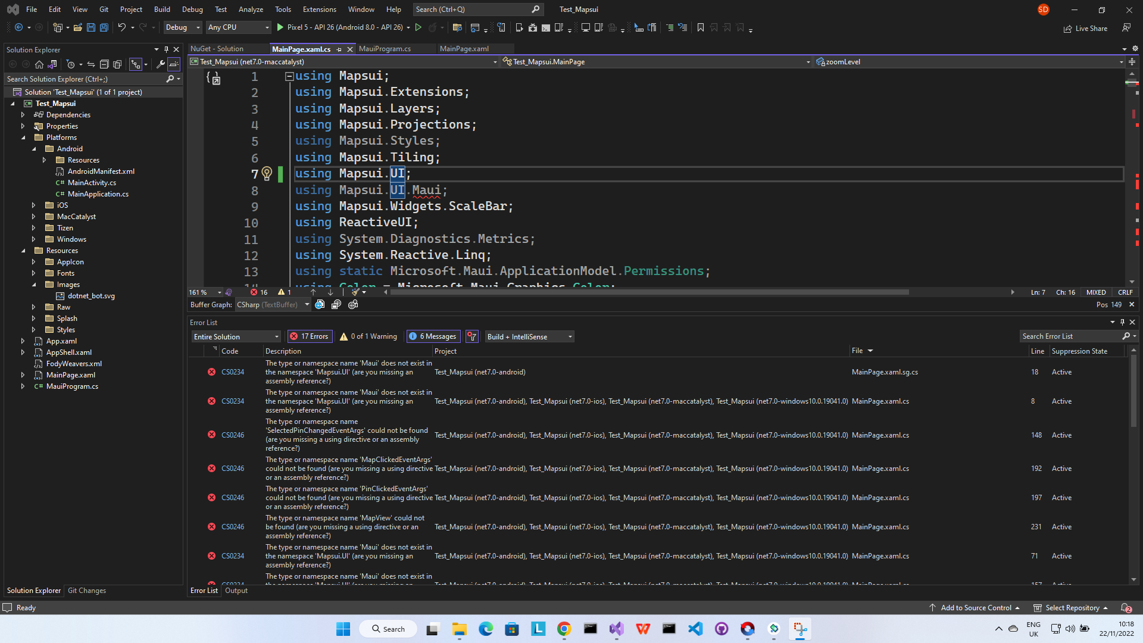The width and height of the screenshot is (1143, 643).
Task: Open the Debug configuration dropdown
Action: pos(183,27)
